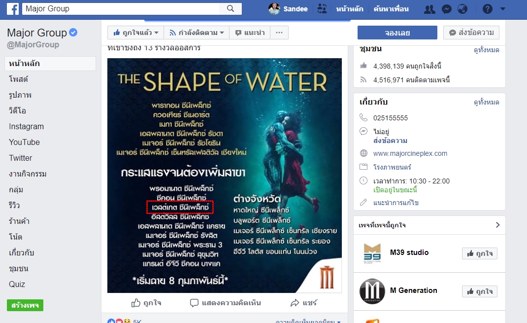Open the notifications globe icon
The image size is (527, 323).
[462, 9]
